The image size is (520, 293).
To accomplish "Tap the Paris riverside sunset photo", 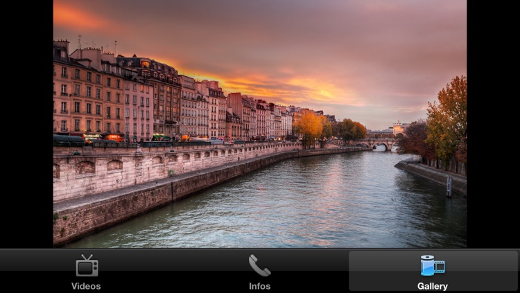I will pyautogui.click(x=260, y=124).
